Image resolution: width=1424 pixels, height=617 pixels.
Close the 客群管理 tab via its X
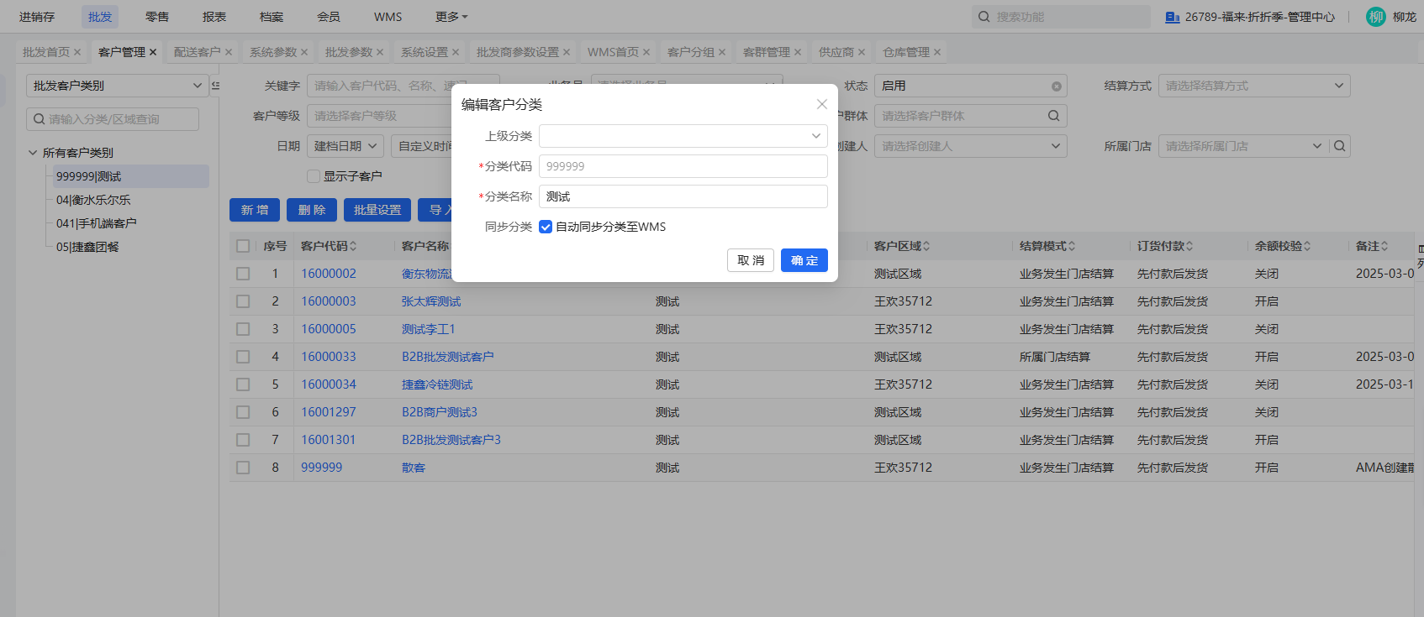(x=798, y=52)
